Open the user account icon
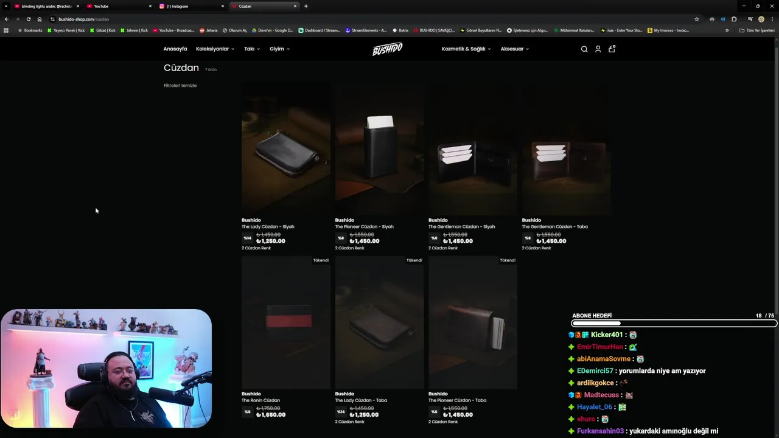 [598, 49]
